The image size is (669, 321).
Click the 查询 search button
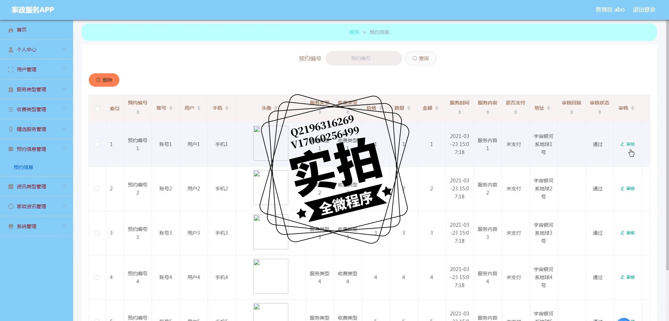(x=421, y=58)
